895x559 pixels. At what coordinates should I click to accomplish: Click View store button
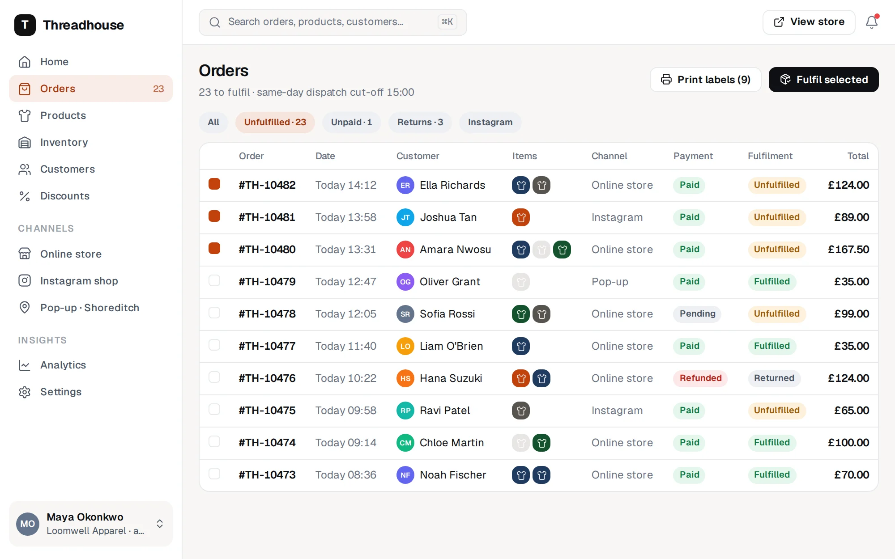[809, 22]
